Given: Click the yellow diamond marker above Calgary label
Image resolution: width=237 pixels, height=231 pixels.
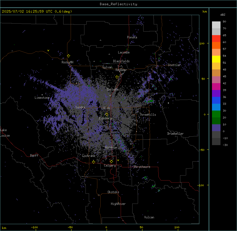Looking at the screenshot, I should 111,162.
